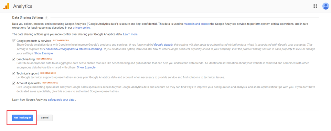Click Show Example under Benchmarking
The width and height of the screenshot is (331, 131).
[x=86, y=68]
